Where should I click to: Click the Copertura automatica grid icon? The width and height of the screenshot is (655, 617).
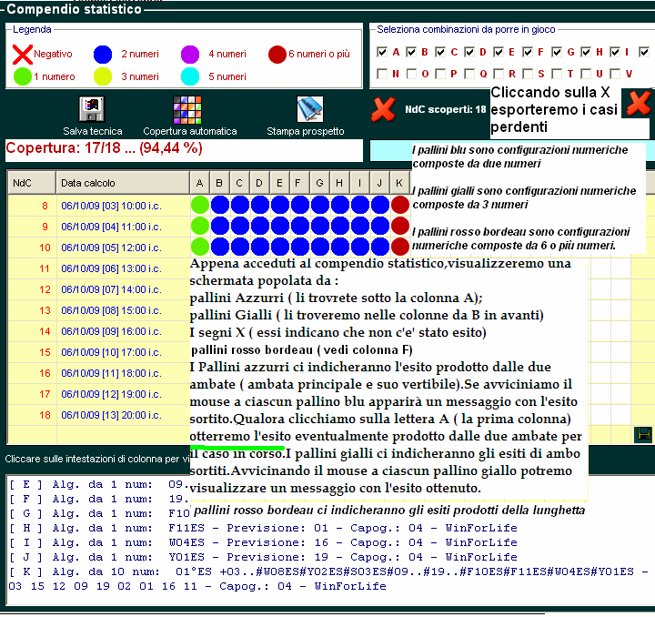pyautogui.click(x=187, y=109)
